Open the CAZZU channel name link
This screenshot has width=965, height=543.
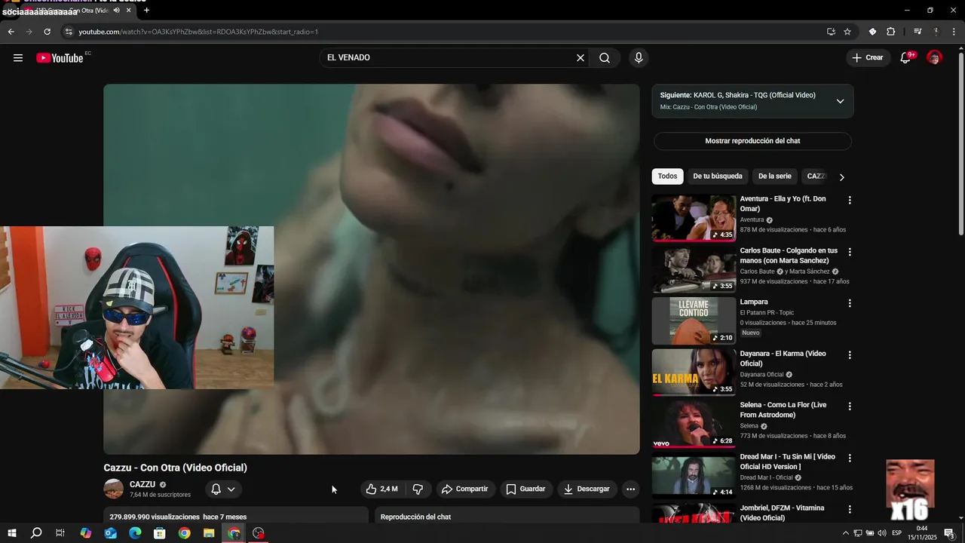(142, 485)
